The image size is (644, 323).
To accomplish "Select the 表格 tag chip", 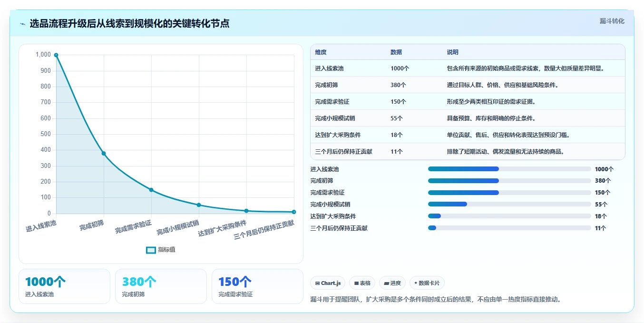I will tap(362, 283).
